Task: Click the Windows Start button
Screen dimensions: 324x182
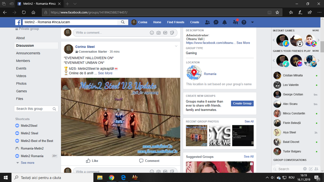Action: click(x=6, y=177)
